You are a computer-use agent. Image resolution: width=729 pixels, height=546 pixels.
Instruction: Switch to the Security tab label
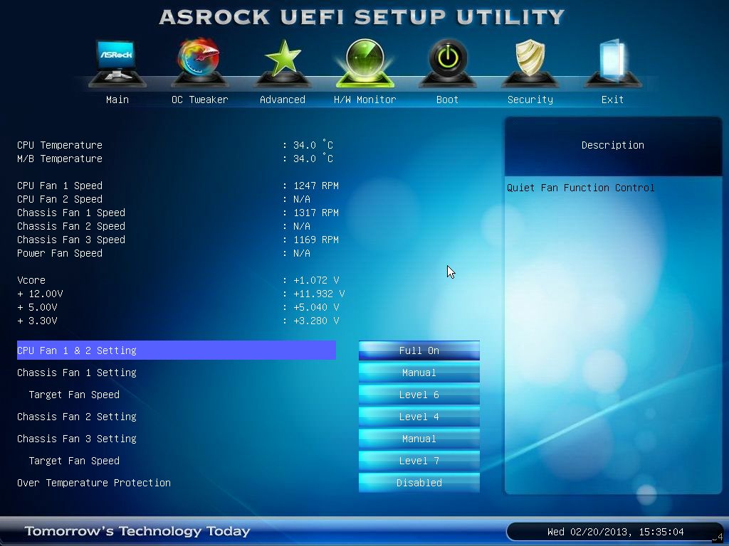(x=530, y=100)
